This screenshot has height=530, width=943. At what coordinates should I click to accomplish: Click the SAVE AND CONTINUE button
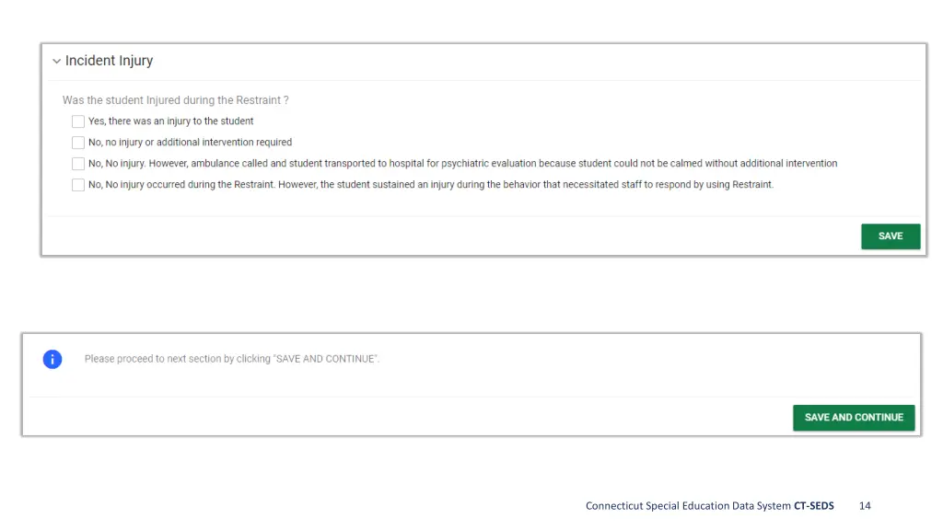click(x=854, y=417)
